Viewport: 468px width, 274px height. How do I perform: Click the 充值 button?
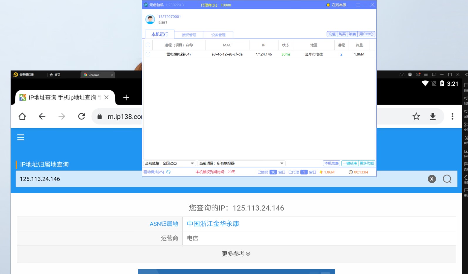click(332, 34)
